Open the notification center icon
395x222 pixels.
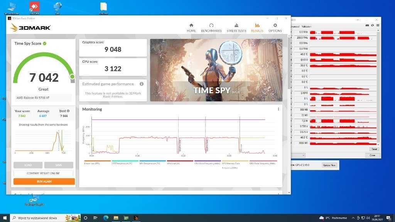tap(389, 218)
